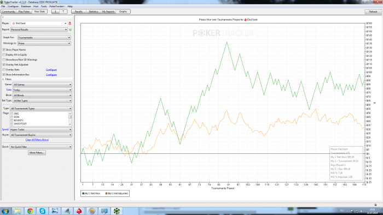383x215 pixels.
Task: Switch to the Community tab
Action: point(9,11)
